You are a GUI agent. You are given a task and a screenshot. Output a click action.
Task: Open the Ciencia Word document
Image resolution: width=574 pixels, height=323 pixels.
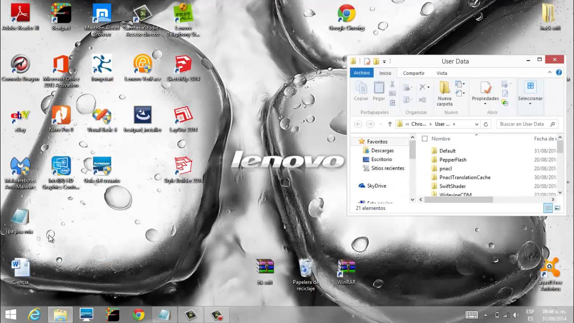pyautogui.click(x=20, y=272)
